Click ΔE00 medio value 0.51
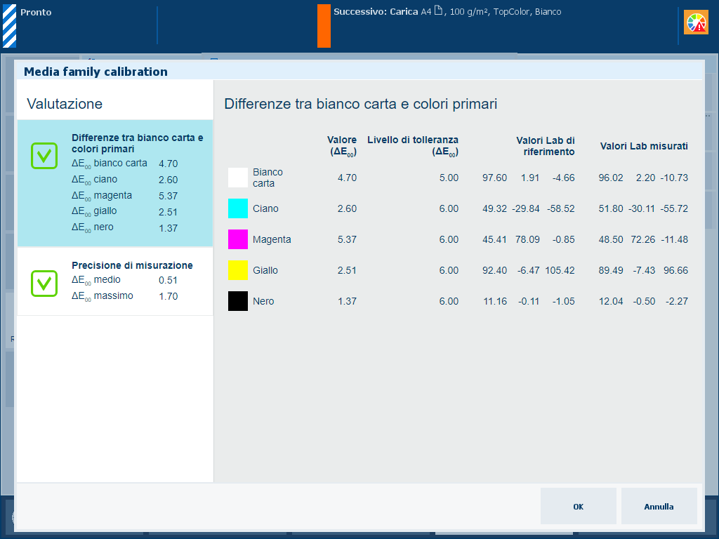Screen dimensions: 719x539 (x=169, y=280)
